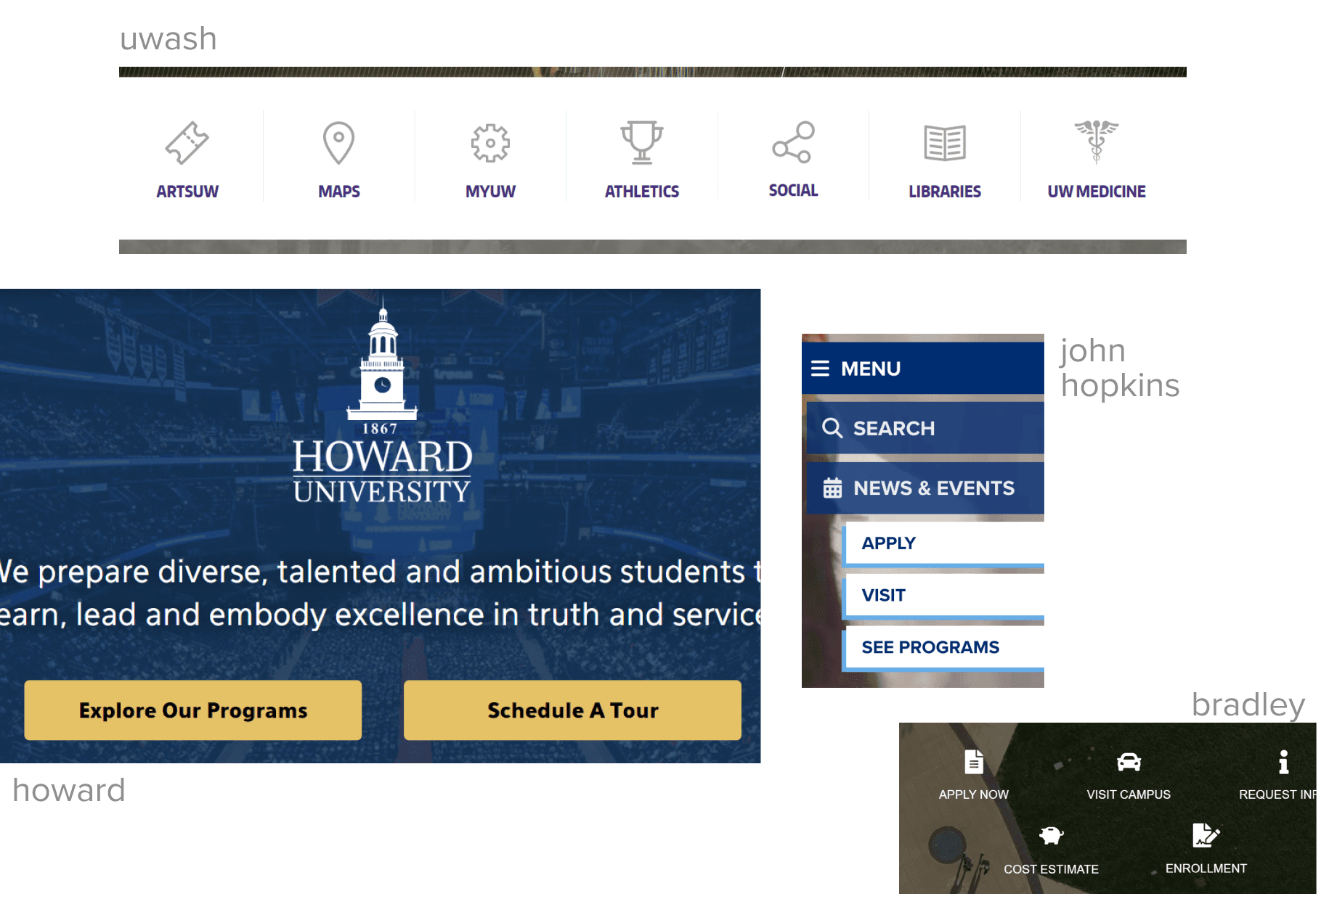
Task: Click the Social share icon
Action: [793, 142]
